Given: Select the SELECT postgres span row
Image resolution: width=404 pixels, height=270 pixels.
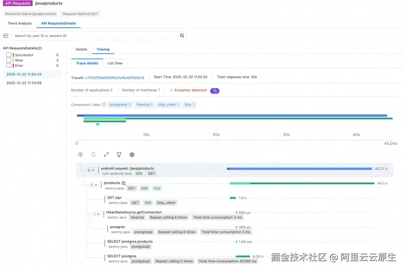Looking at the screenshot, I should coord(122,257).
